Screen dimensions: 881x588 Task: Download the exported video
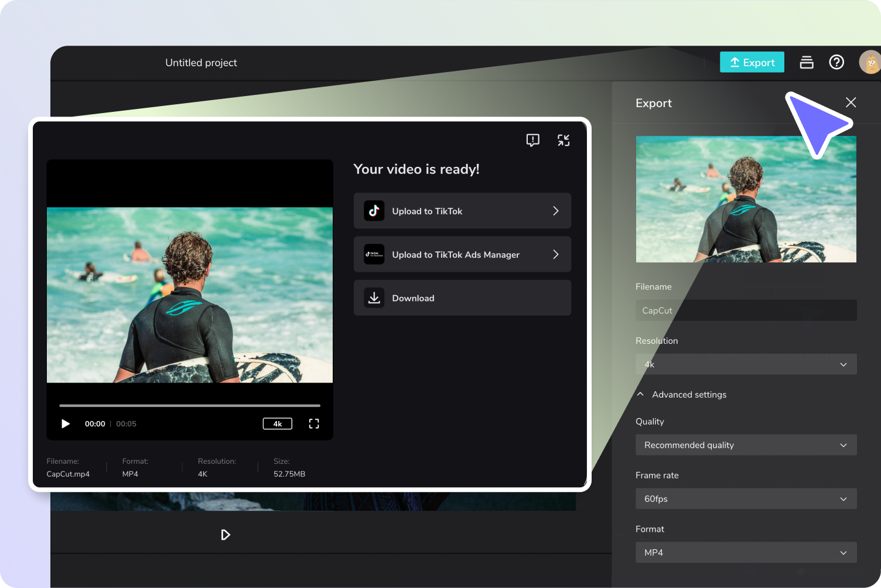point(462,298)
